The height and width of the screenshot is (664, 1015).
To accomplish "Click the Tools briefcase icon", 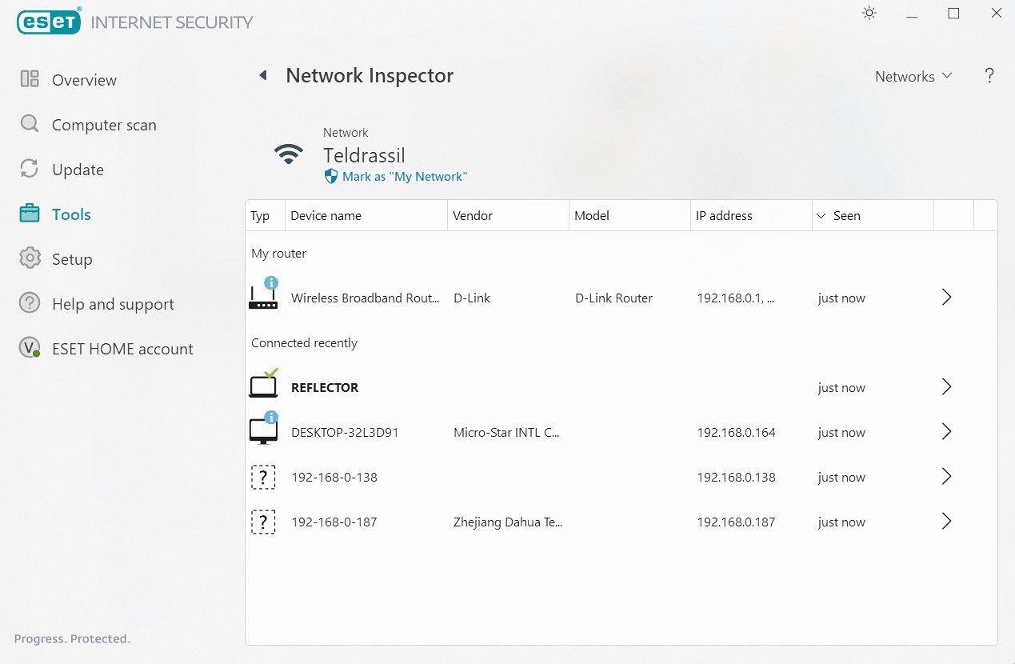I will [30, 214].
